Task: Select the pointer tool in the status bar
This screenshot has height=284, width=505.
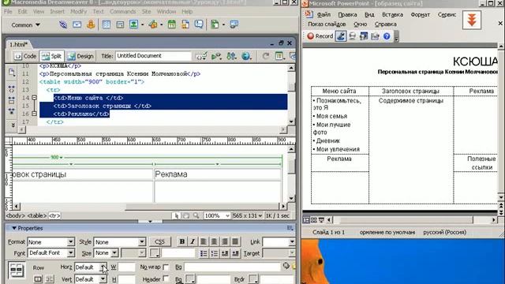Action: pyautogui.click(x=176, y=215)
